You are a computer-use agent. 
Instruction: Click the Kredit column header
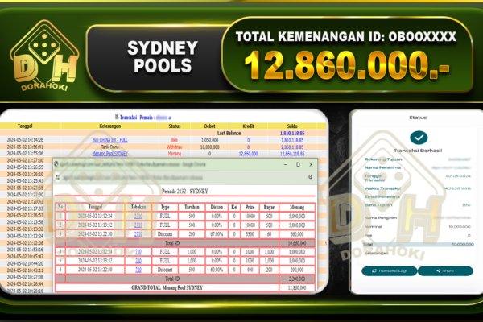click(x=248, y=126)
